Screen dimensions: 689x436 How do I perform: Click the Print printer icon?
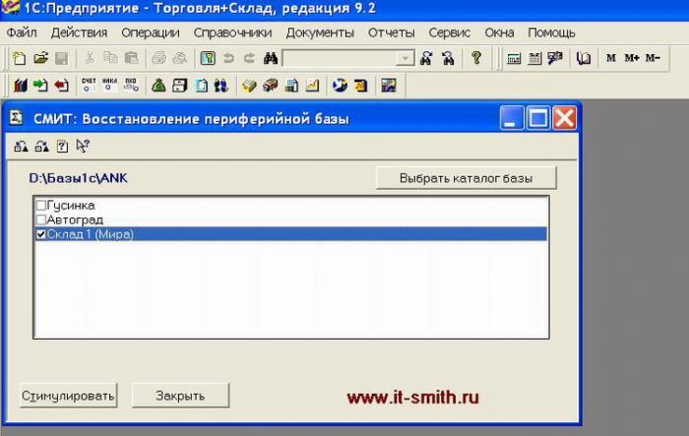159,58
